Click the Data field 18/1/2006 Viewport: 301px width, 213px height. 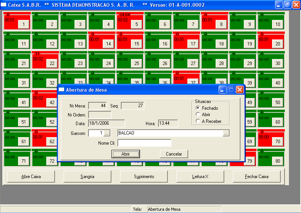[106, 123]
